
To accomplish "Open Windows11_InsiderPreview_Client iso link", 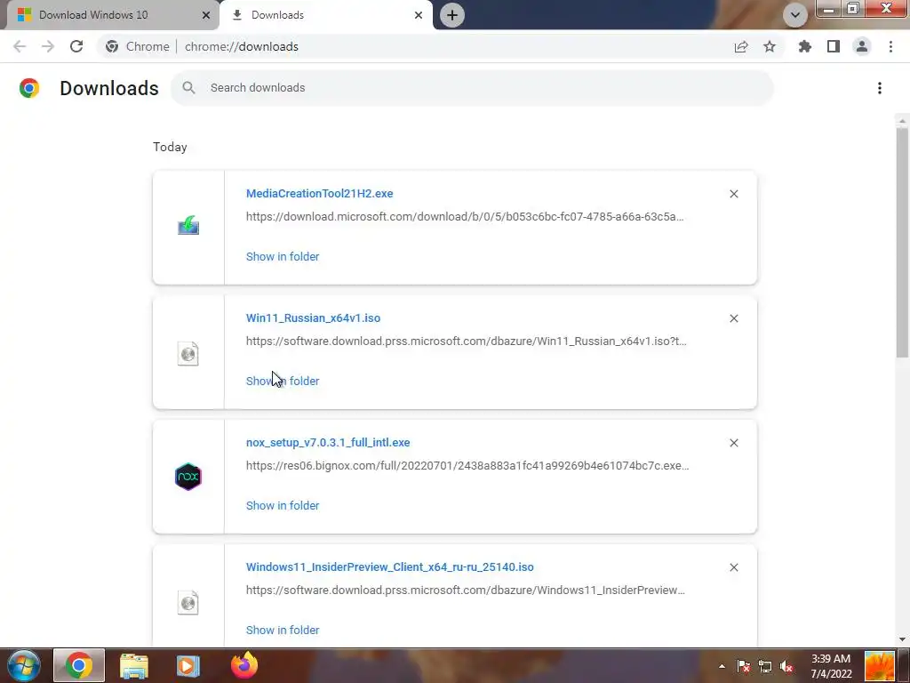I will [389, 566].
